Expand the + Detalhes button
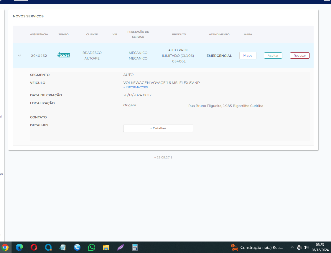This screenshot has height=253, width=331. point(158,128)
